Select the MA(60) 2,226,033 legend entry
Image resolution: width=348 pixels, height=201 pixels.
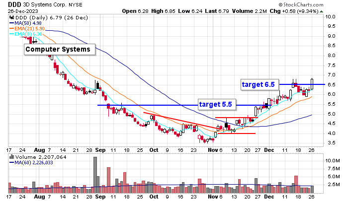[x=31, y=163]
